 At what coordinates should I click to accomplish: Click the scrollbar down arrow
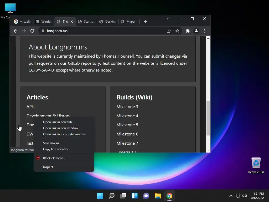pos(208,150)
